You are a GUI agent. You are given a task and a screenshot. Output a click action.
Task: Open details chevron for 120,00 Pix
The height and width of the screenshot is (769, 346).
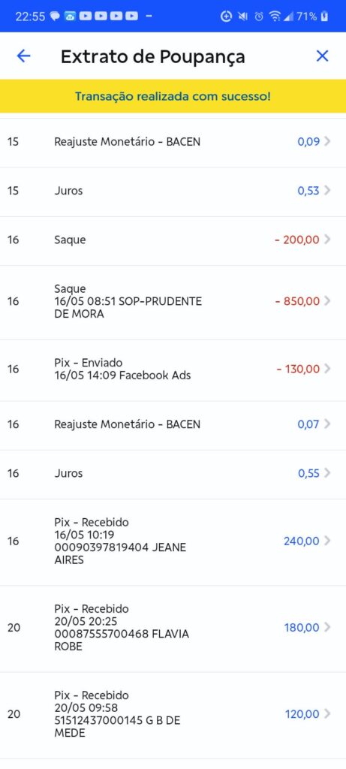click(x=327, y=714)
